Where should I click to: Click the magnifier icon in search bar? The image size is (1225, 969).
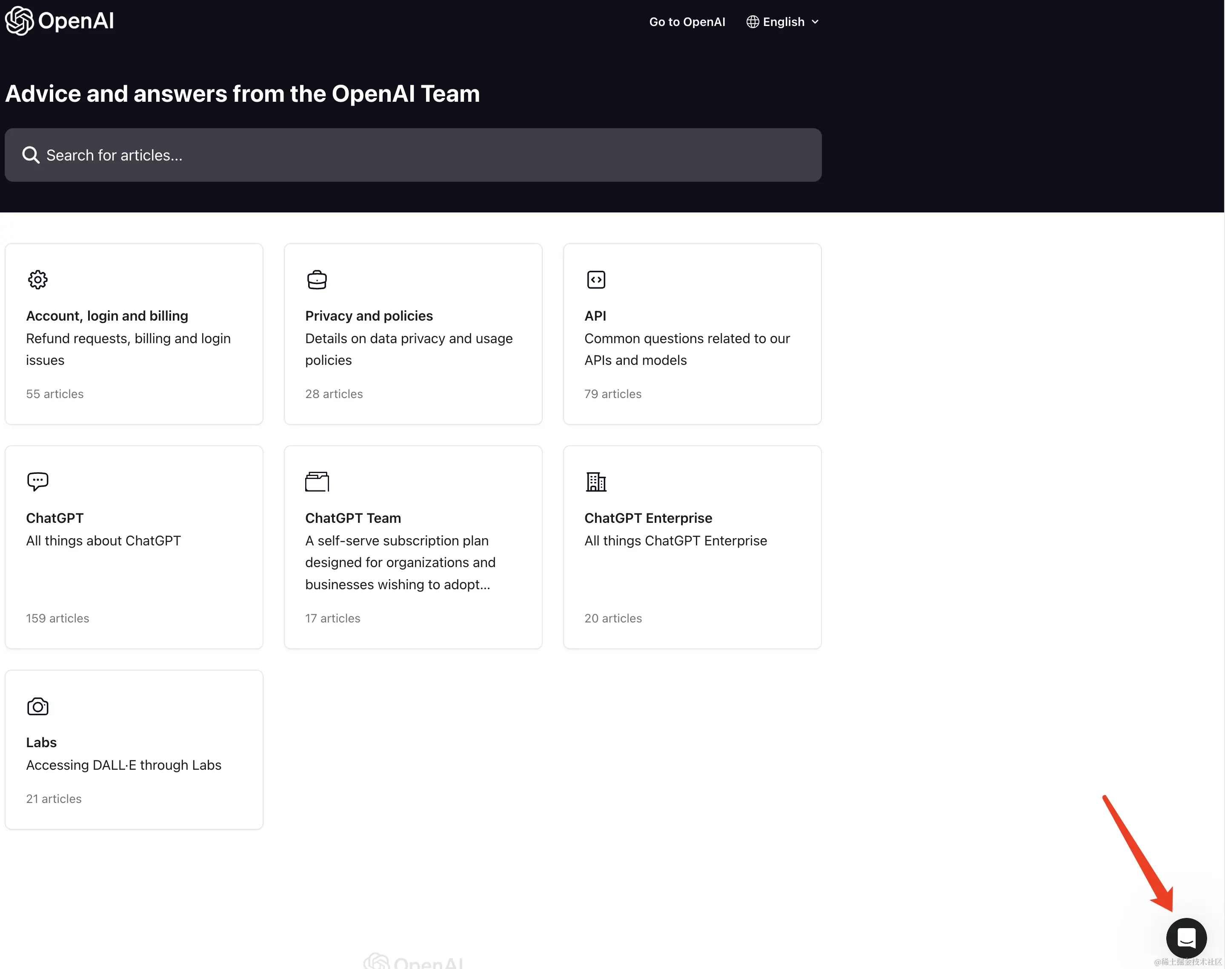[31, 155]
